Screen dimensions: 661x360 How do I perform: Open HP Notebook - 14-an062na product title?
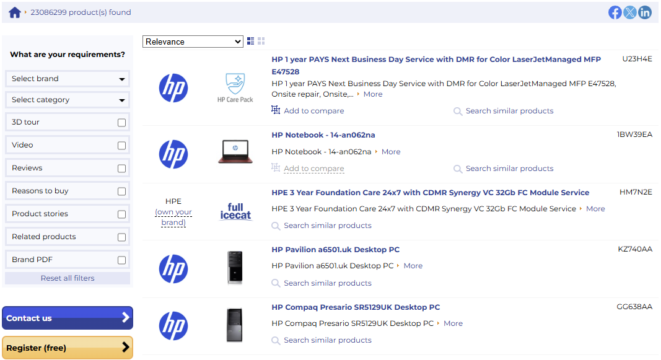coord(323,135)
